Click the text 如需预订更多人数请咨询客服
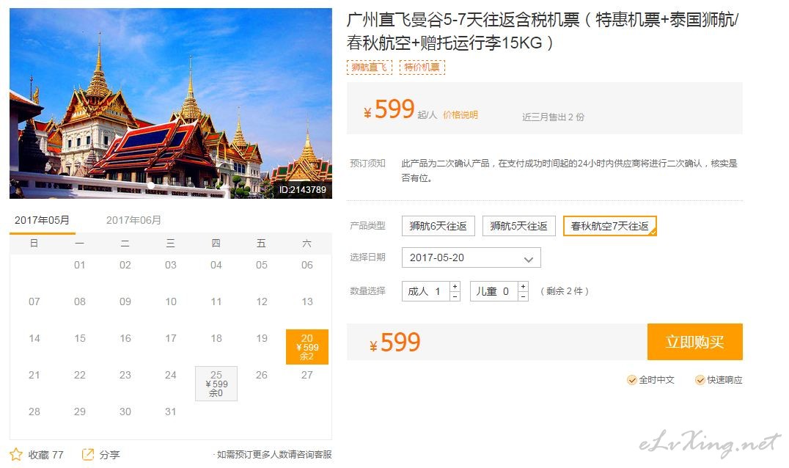The image size is (789, 468). click(x=274, y=454)
